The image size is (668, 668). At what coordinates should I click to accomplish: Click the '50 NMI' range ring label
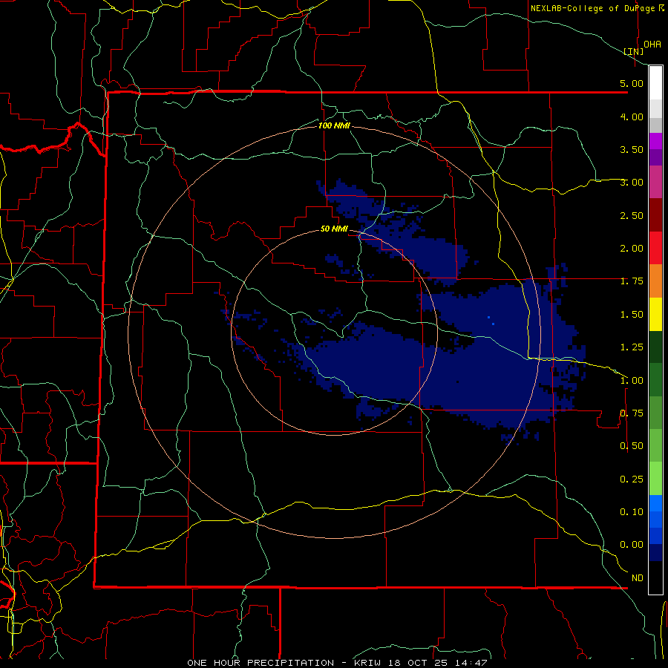[334, 229]
